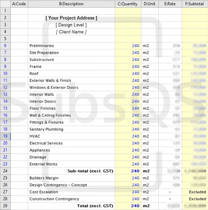The image size is (208, 210).
Task: Select the Electrical Services cell
Action: click(71, 143)
